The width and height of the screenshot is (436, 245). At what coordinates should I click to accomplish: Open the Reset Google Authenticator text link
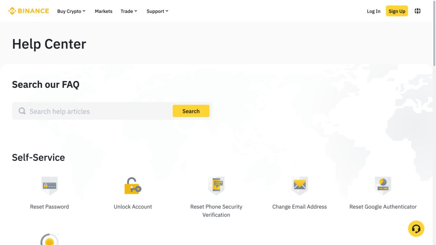[383, 207]
